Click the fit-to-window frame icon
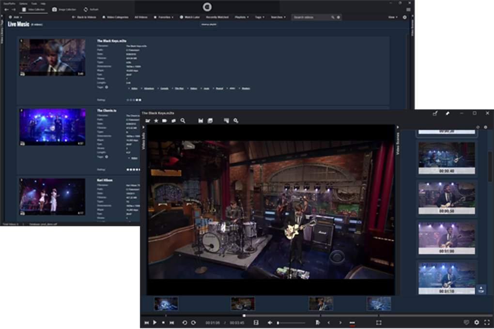 pos(379,322)
